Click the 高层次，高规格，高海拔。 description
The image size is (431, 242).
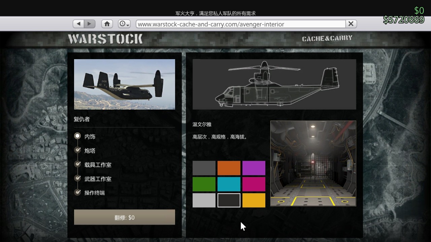(220, 137)
